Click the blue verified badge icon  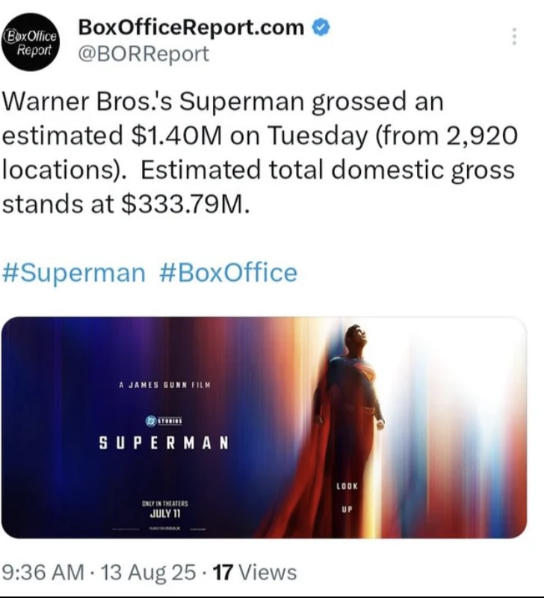[321, 28]
